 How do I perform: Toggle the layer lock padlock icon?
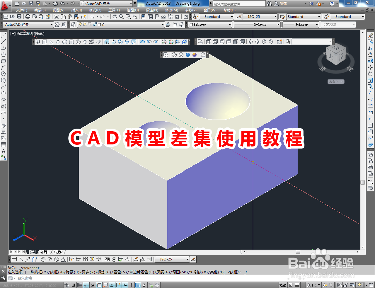click(x=95, y=25)
